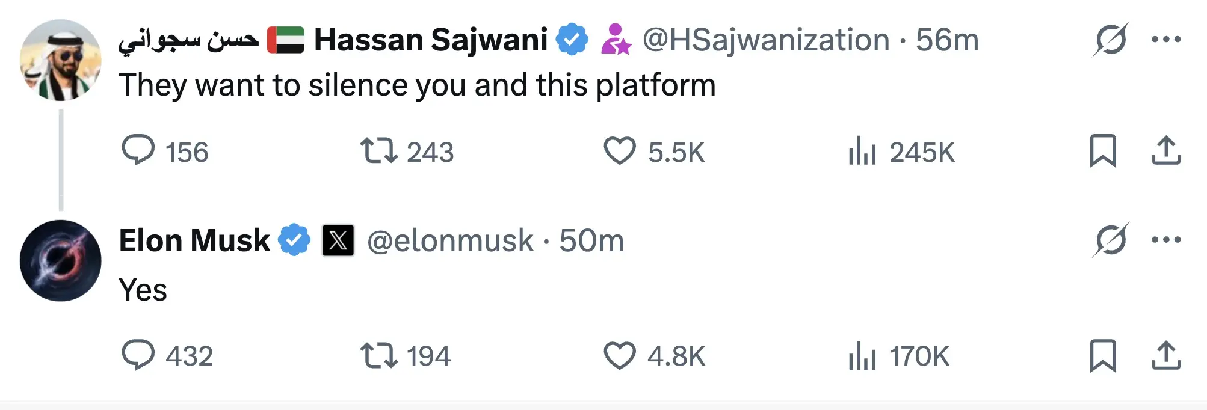1207x410 pixels.
Task: View analytics on Elon Musk's reply
Action: (x=862, y=355)
